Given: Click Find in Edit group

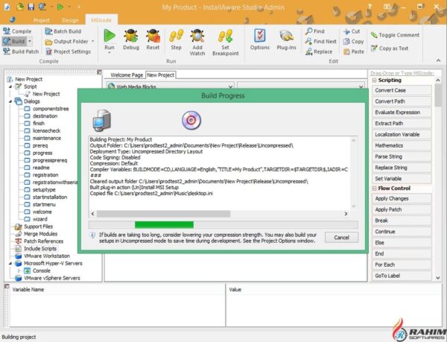Looking at the screenshot, I should (314, 31).
